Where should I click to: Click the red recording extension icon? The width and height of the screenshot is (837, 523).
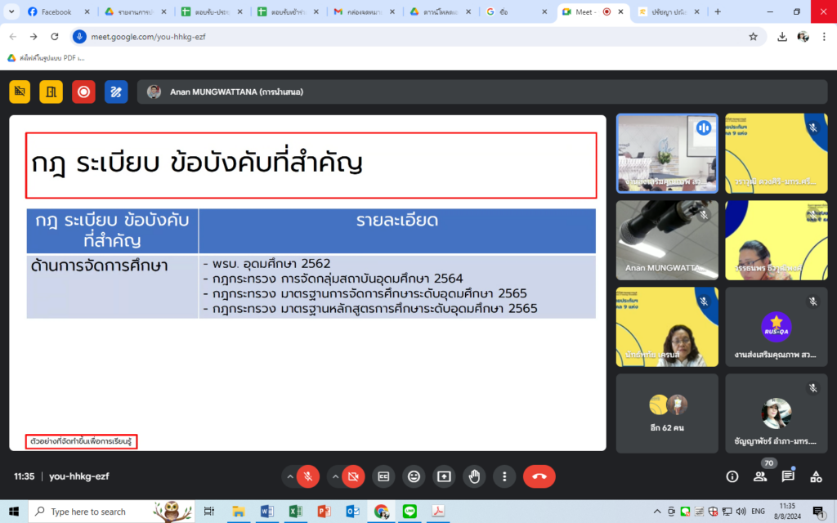pyautogui.click(x=84, y=92)
